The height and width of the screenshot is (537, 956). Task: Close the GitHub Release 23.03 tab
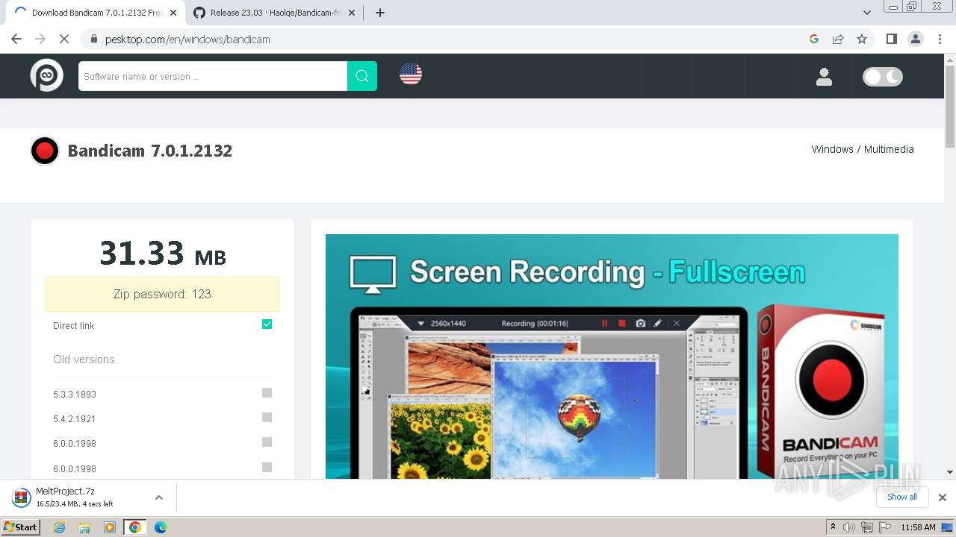(x=352, y=13)
